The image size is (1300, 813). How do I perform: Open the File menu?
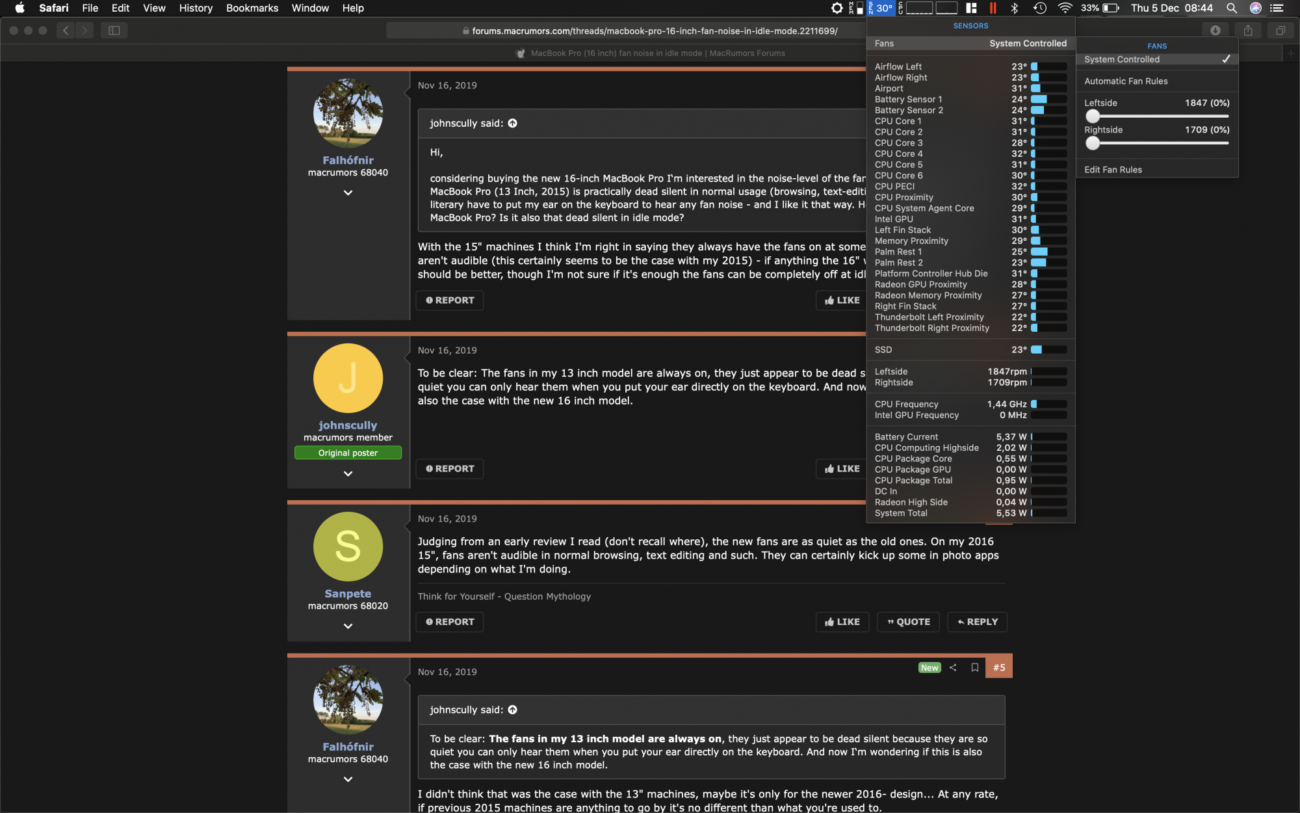90,8
